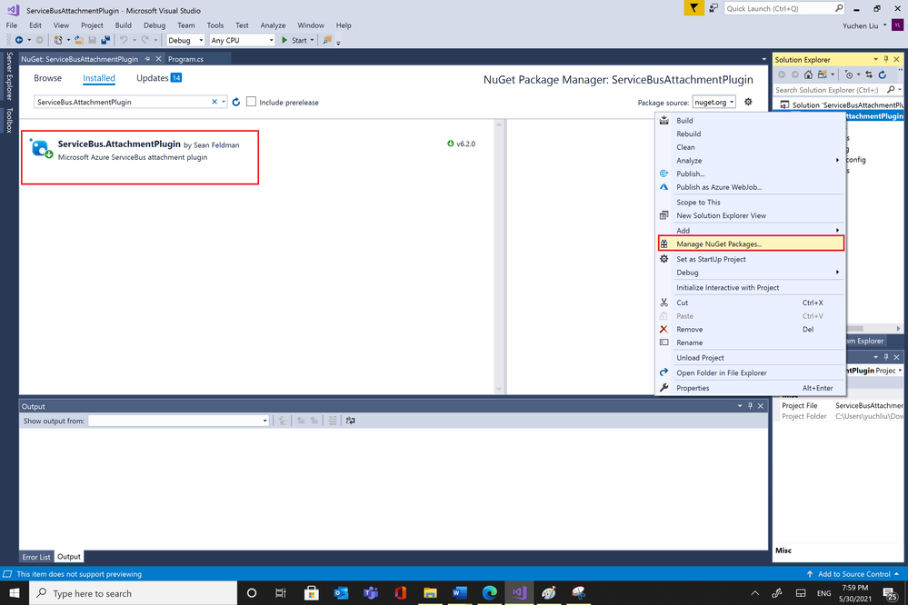Click the Quick Launch search box

click(778, 8)
